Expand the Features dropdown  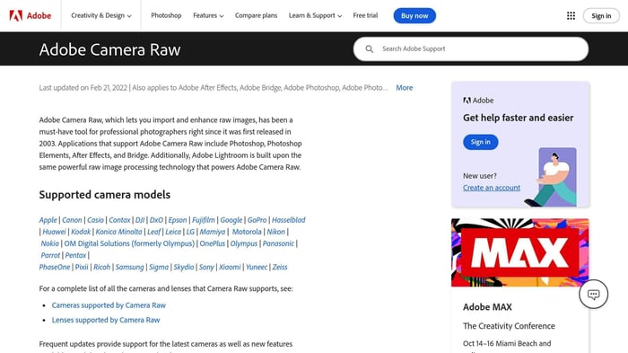(x=208, y=15)
